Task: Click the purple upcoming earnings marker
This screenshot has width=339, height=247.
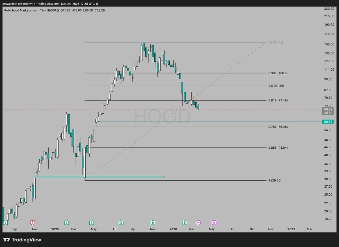Action: (x=214, y=222)
